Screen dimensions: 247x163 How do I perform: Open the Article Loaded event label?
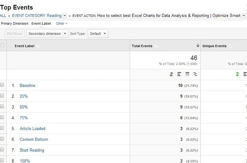click(33, 129)
